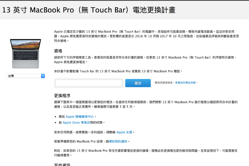The image size is (249, 166).
Task: Click the Apple 支援 link
Action: (125, 132)
